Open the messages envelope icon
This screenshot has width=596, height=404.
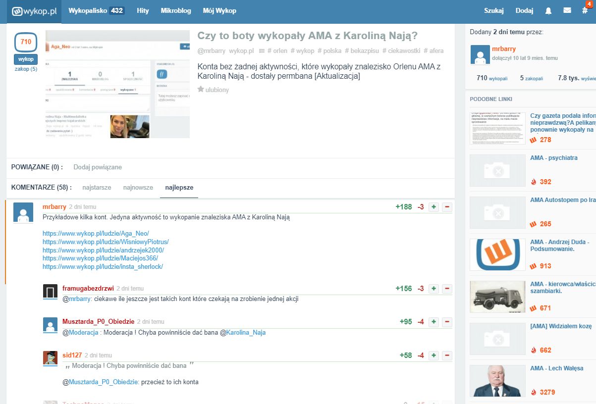tap(567, 10)
